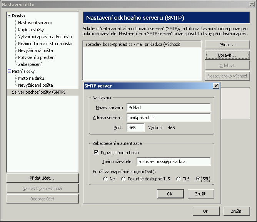Select Zabezpečení under Rosta account
This screenshot has width=257, height=222.
point(30,64)
